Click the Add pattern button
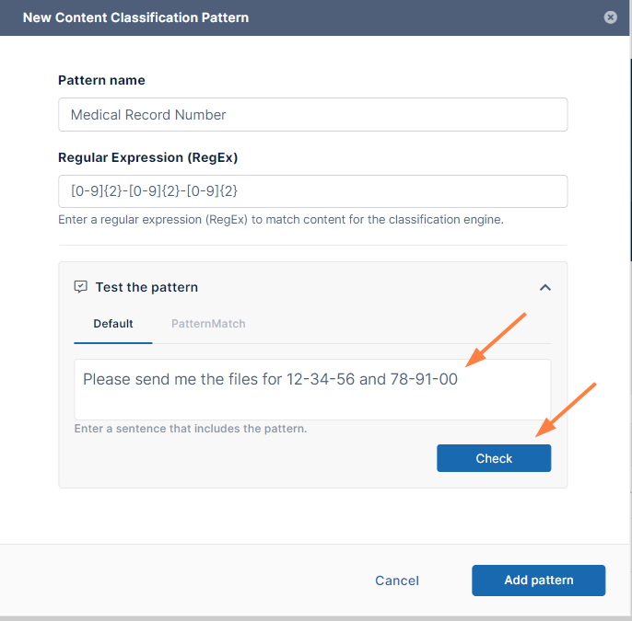The image size is (632, 621). 538,581
